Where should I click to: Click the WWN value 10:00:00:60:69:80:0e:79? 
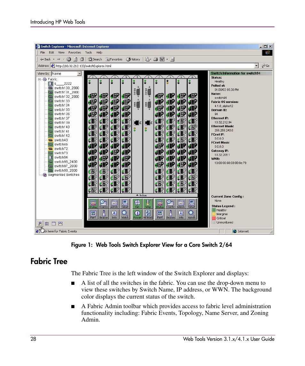coord(230,163)
